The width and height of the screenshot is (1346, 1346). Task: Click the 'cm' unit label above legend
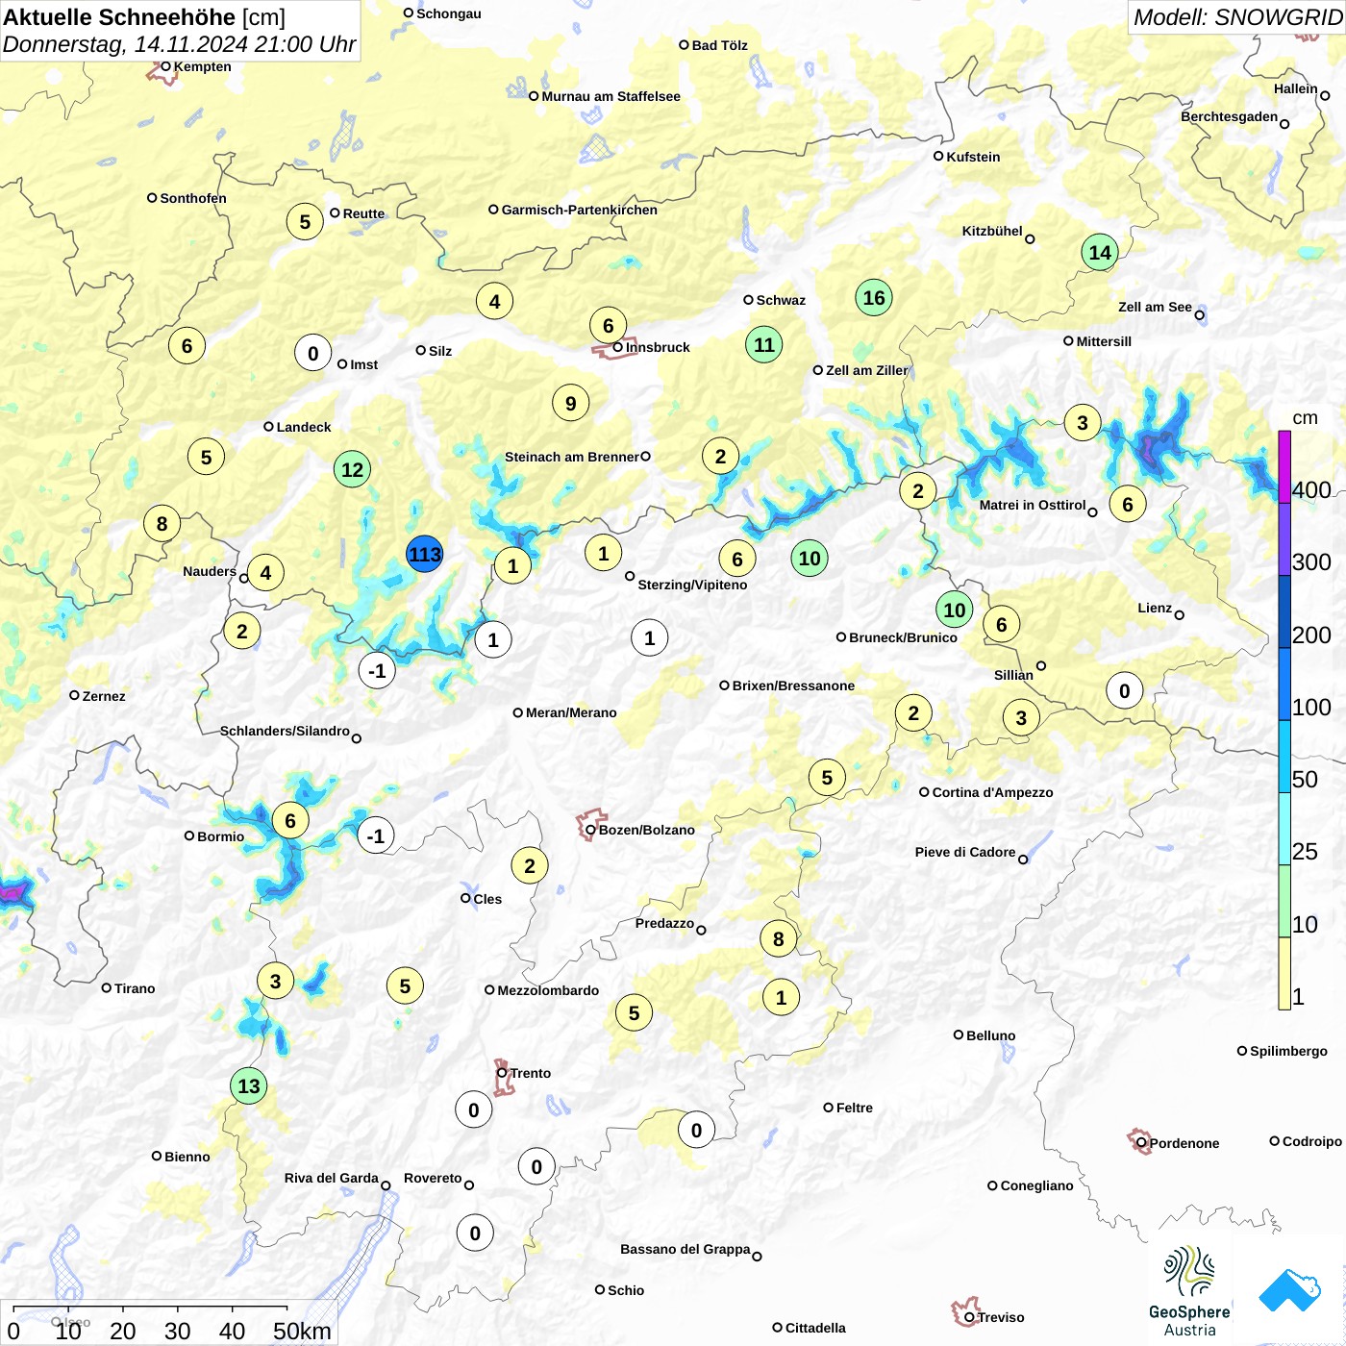point(1305,418)
